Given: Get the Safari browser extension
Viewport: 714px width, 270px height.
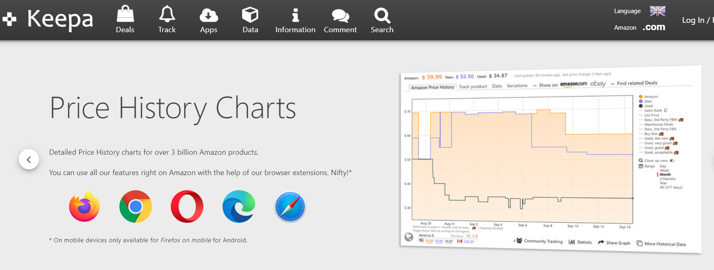Looking at the screenshot, I should [x=290, y=206].
